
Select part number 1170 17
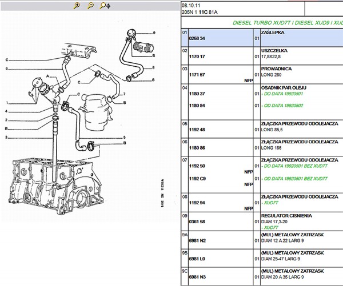pyautogui.click(x=197, y=57)
